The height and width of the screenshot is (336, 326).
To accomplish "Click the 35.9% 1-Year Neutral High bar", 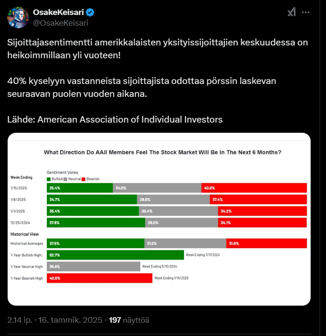I will (94, 267).
